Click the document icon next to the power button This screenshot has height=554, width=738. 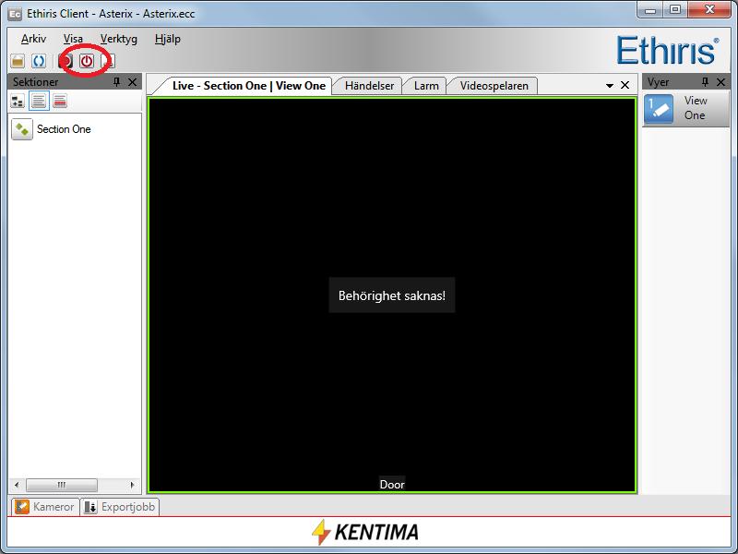pyautogui.click(x=108, y=61)
